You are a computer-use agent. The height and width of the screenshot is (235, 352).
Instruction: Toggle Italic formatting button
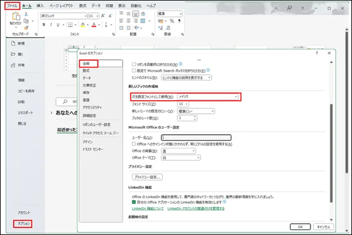click(x=51, y=25)
